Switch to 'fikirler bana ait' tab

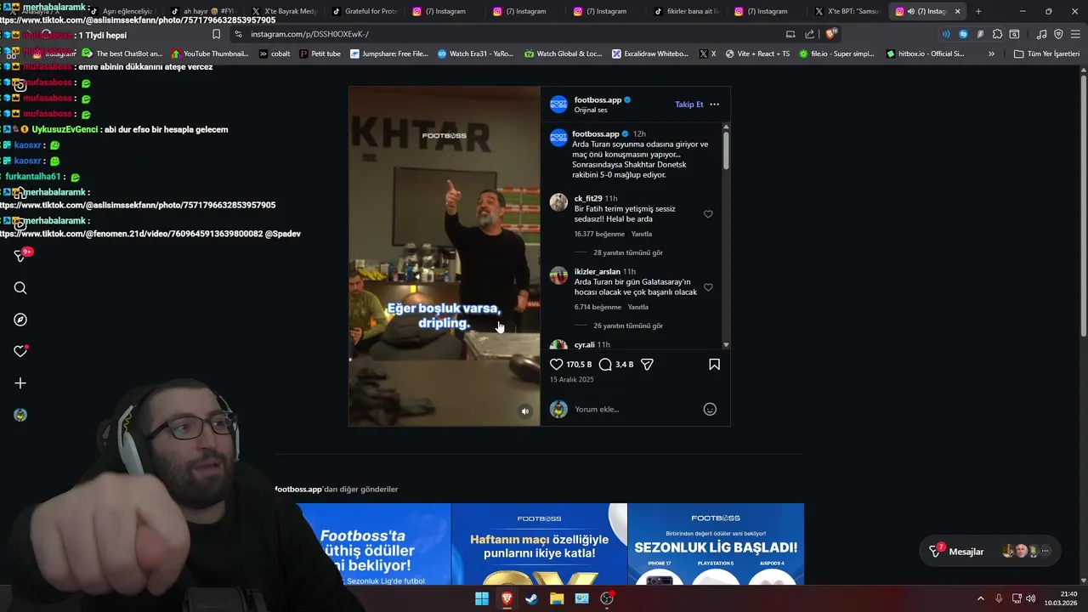coord(687,11)
